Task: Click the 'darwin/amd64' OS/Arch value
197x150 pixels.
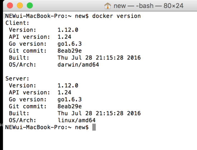Action: click(x=78, y=65)
